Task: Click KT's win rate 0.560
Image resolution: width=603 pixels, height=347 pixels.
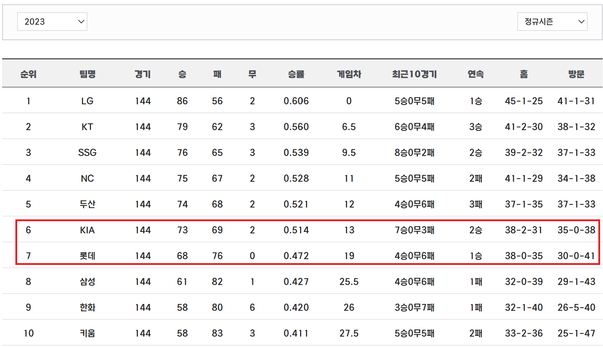Action: 296,127
